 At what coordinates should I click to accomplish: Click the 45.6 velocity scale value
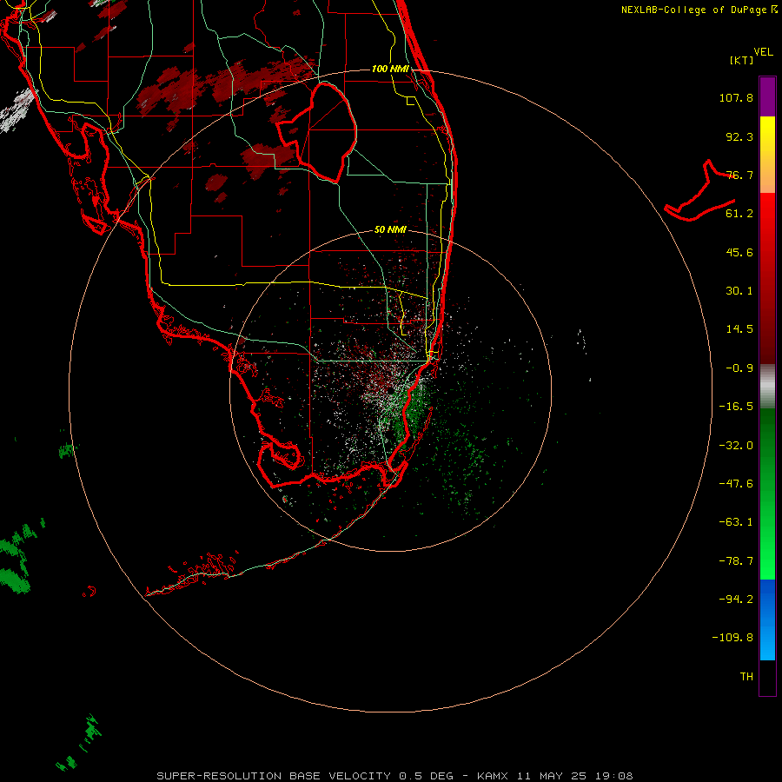[739, 252]
